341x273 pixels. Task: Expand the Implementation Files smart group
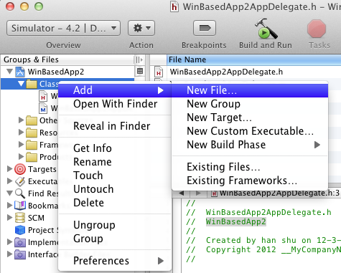(10, 242)
